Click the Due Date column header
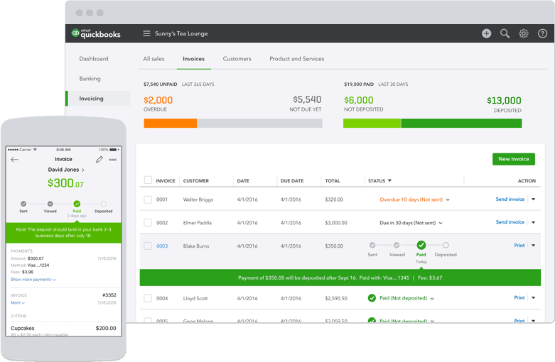 coord(292,181)
